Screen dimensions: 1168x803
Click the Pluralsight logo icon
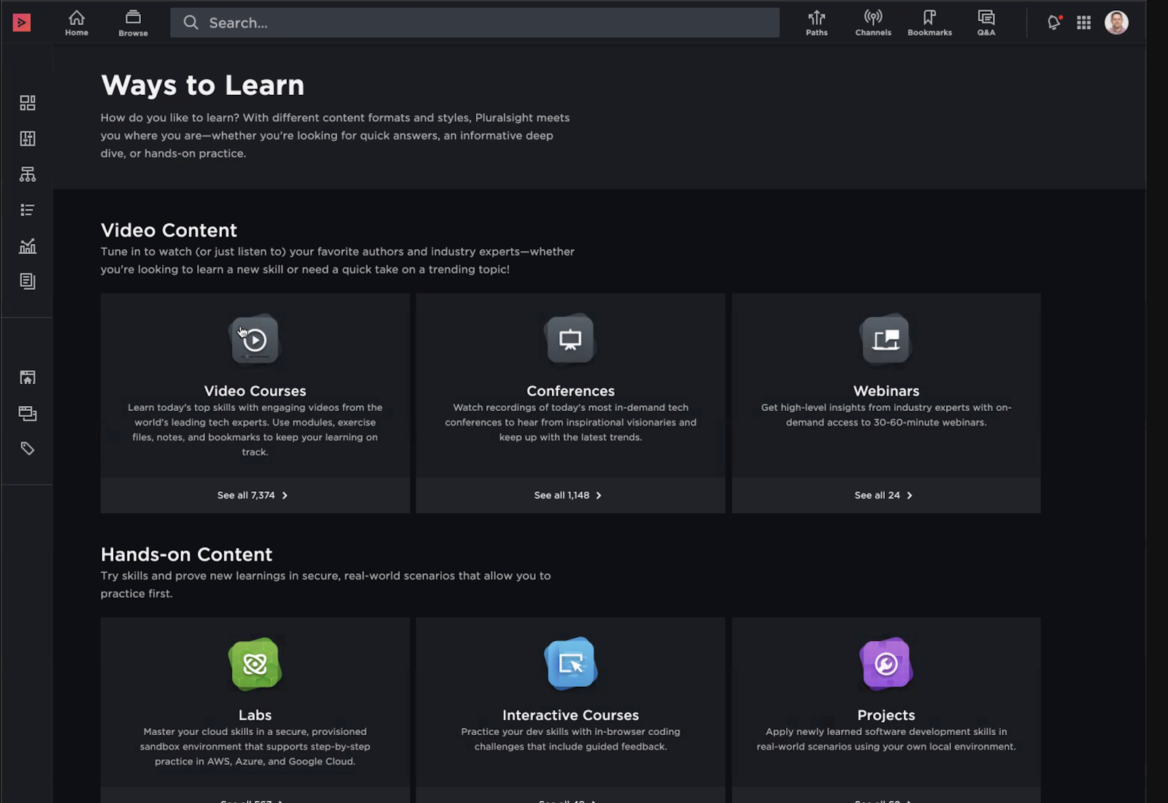click(22, 23)
